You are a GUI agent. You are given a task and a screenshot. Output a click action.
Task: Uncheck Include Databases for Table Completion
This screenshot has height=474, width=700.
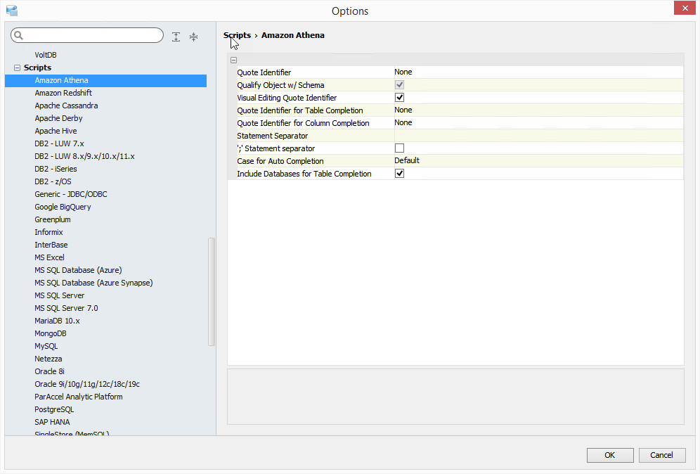399,174
